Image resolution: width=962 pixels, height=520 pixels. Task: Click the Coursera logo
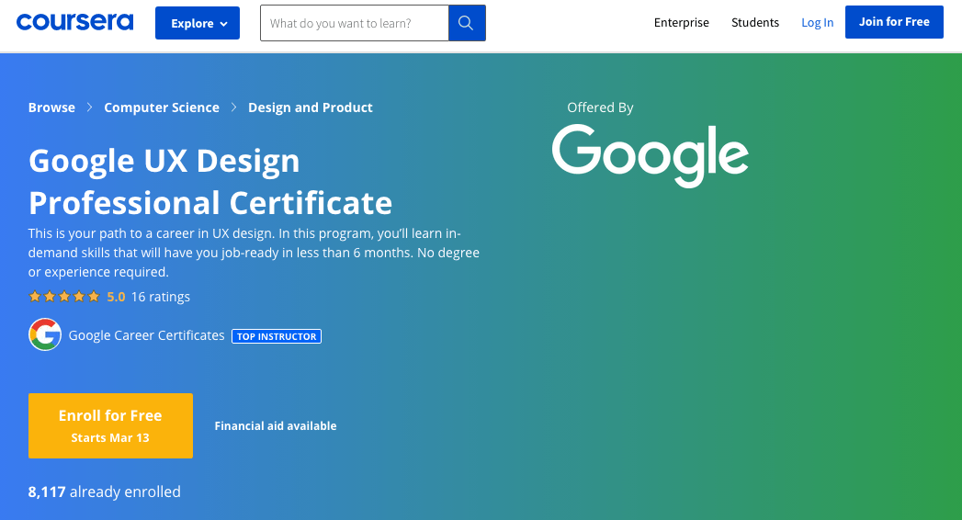tap(74, 22)
